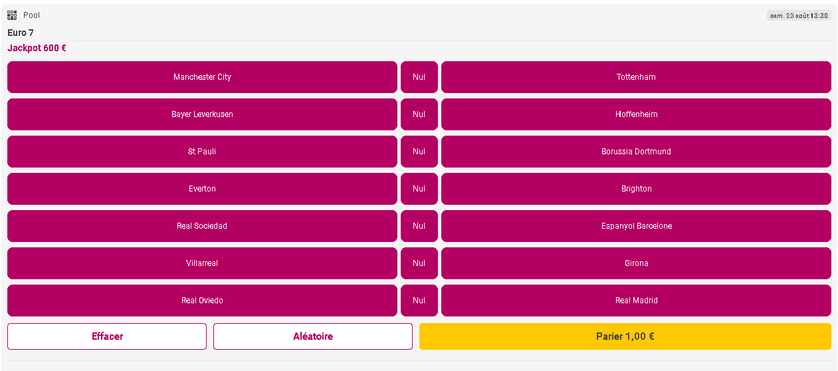
Task: Place bet with Parier 1,00 € button
Action: (x=625, y=336)
